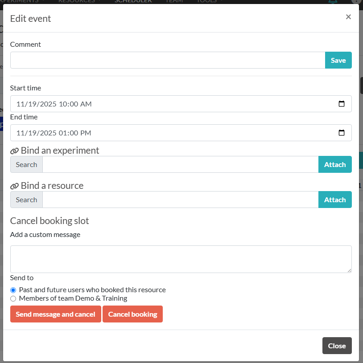This screenshot has width=363, height=363.
Task: Open the Start time calendar picker icon
Action: tap(342, 104)
